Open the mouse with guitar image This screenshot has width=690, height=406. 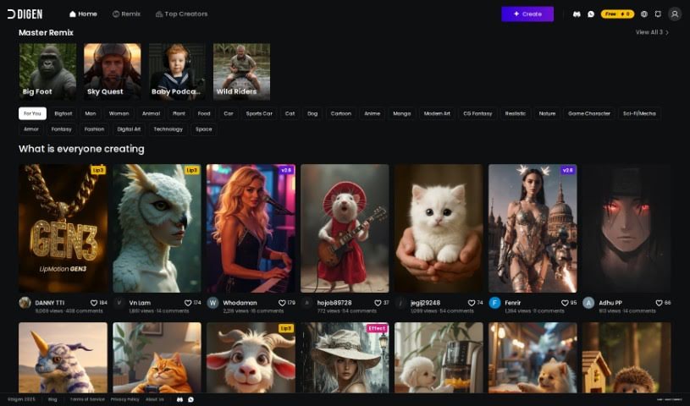point(345,228)
